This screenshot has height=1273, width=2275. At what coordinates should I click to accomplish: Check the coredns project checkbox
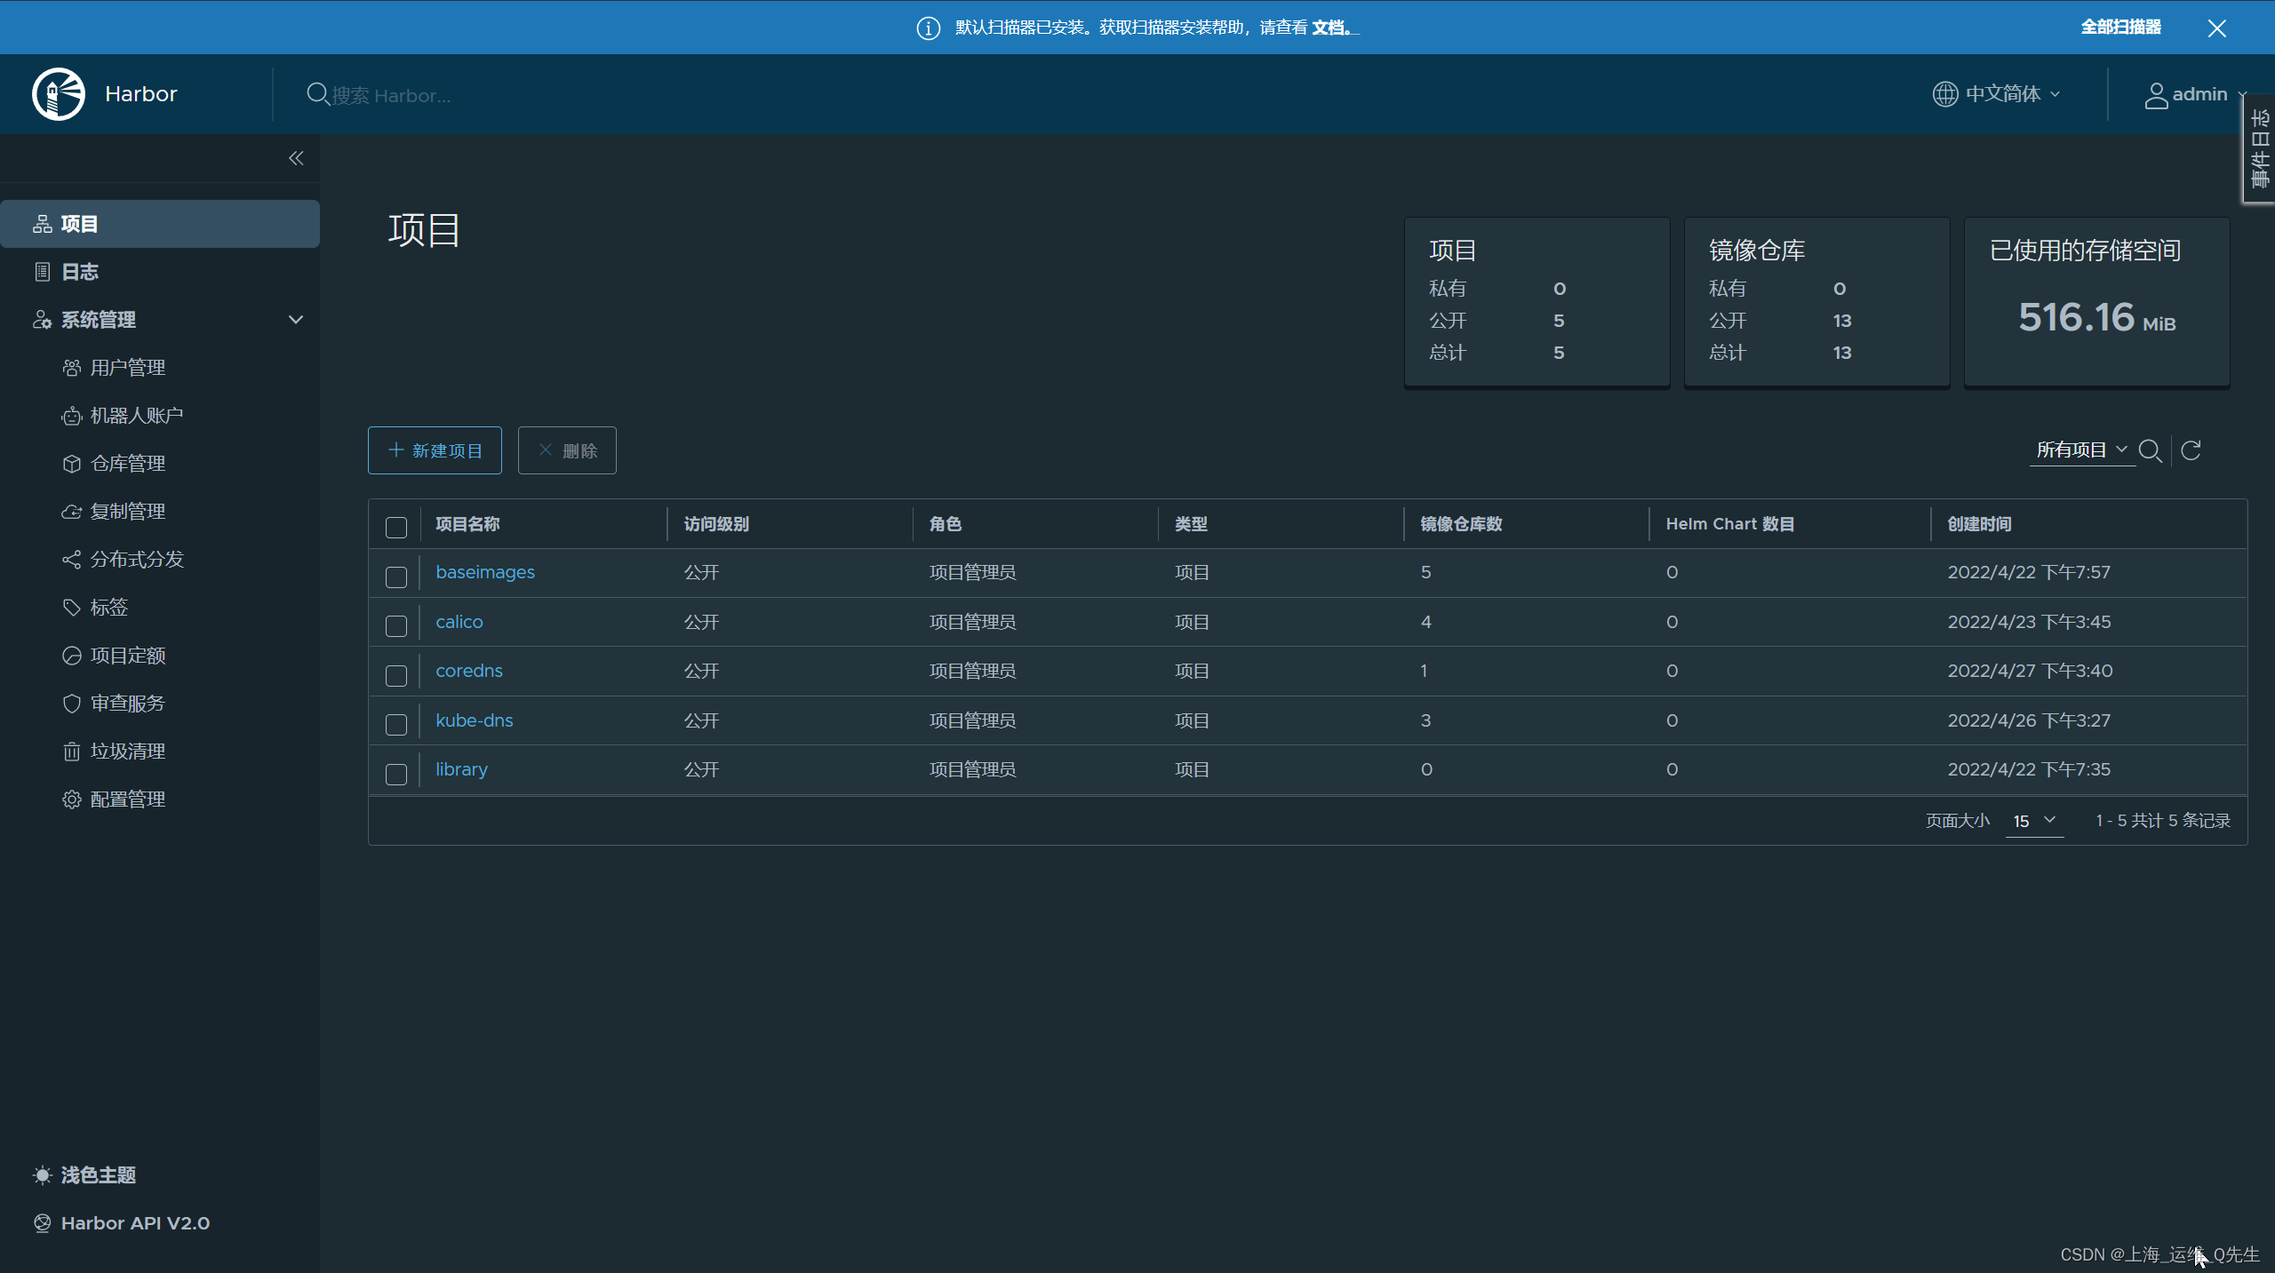[396, 675]
